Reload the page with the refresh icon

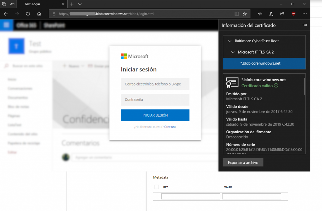pos(28,14)
